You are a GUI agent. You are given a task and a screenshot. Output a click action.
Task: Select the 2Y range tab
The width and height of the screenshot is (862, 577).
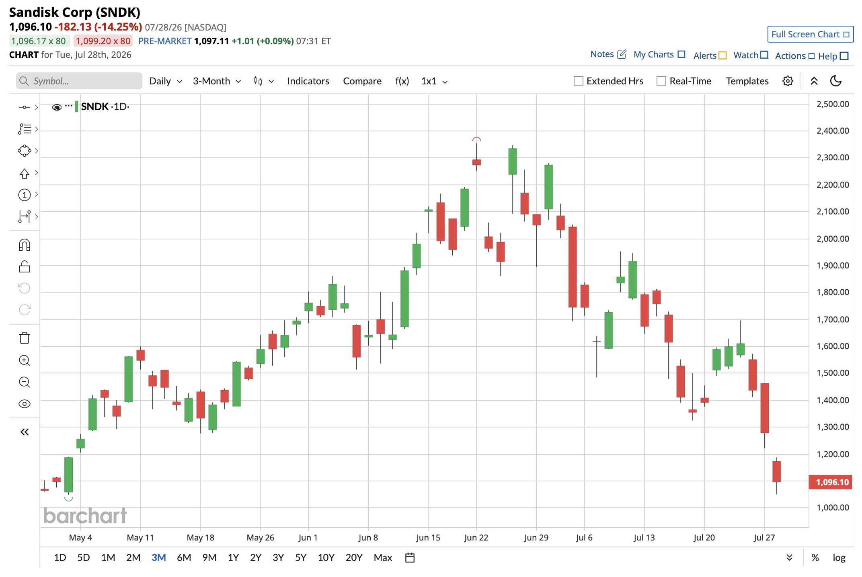(x=256, y=558)
